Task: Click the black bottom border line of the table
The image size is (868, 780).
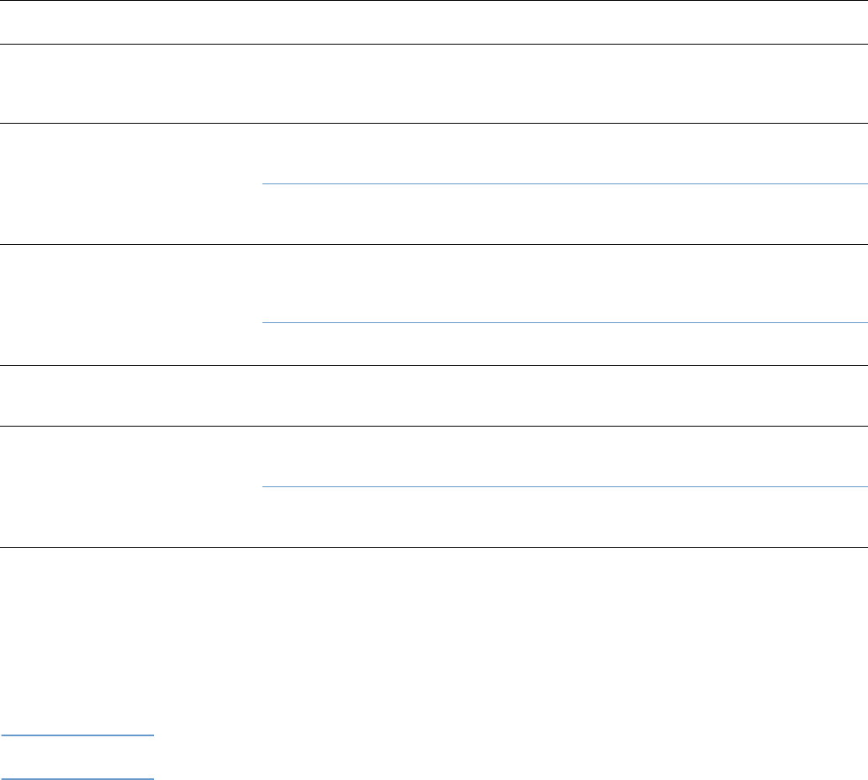Action: point(434,549)
